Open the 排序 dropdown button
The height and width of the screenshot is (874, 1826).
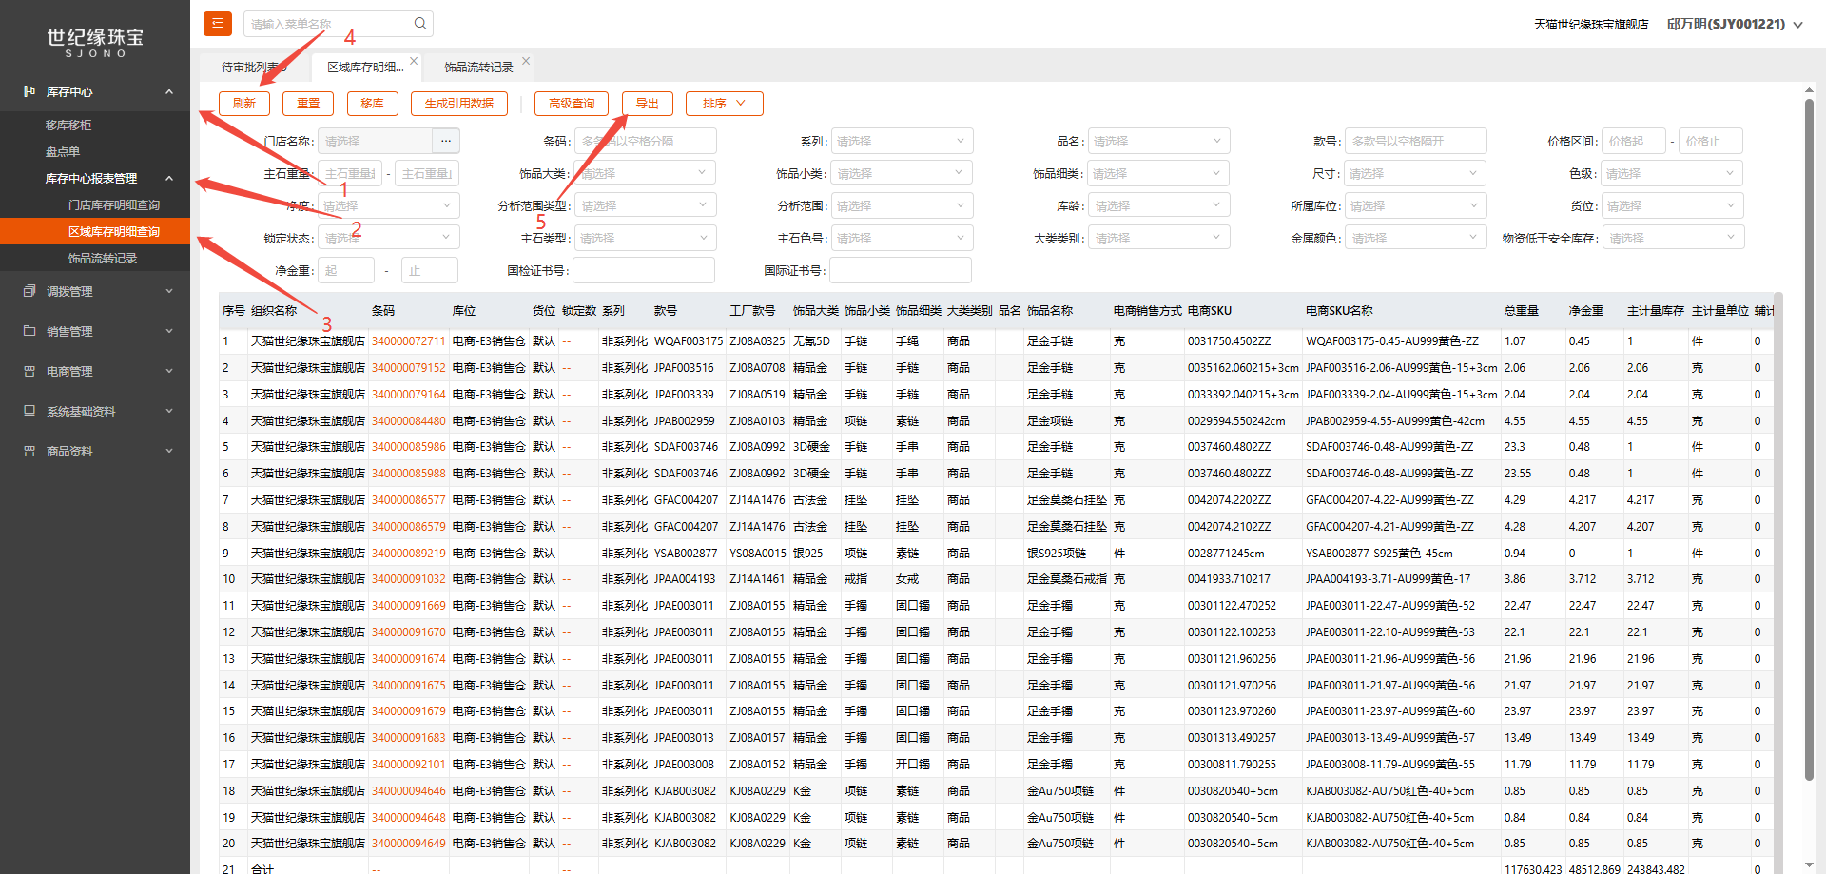(x=723, y=104)
